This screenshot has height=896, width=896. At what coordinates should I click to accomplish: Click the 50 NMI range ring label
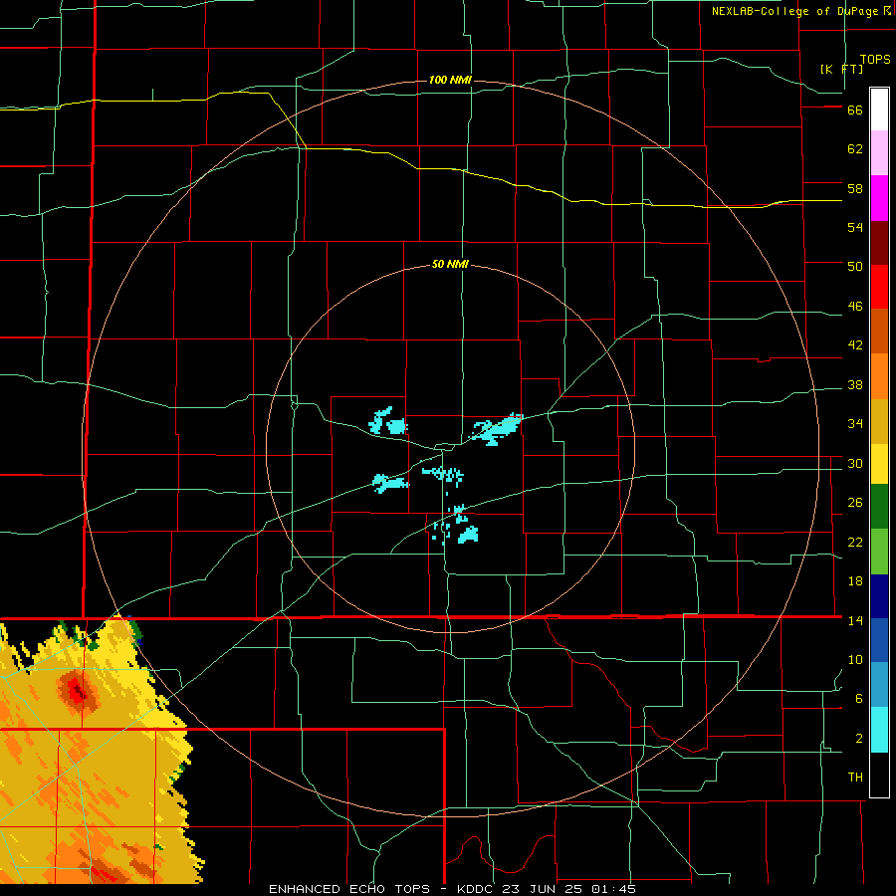(x=450, y=264)
